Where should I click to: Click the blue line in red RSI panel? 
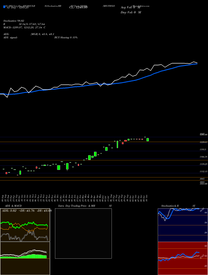[178, 257]
